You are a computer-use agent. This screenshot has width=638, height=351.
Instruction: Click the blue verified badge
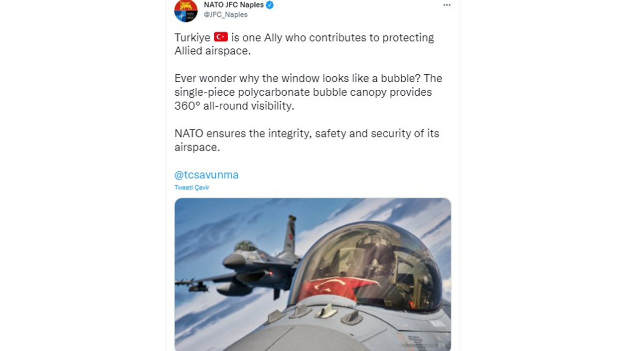click(x=270, y=5)
